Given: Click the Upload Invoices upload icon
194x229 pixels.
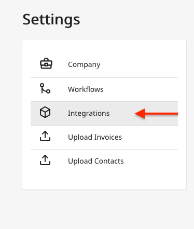Looking at the screenshot, I should point(45,136).
